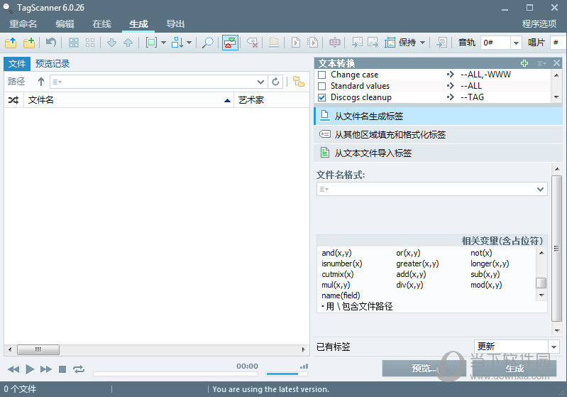Open 程序选项 program options
567x397 pixels.
point(539,24)
